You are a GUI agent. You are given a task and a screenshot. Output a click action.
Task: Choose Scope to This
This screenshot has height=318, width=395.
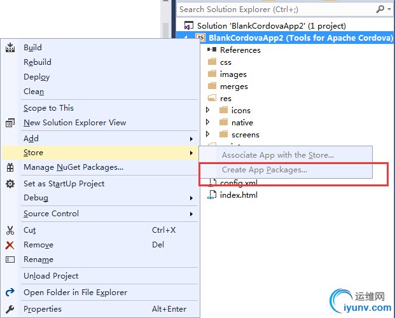pos(100,108)
